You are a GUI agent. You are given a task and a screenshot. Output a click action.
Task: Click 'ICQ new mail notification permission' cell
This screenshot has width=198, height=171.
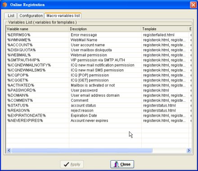pyautogui.click(x=103, y=65)
